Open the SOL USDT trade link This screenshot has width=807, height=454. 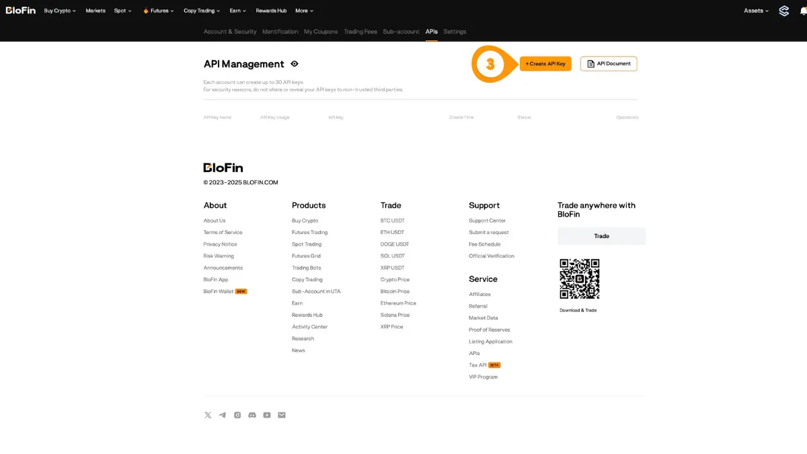coord(393,256)
